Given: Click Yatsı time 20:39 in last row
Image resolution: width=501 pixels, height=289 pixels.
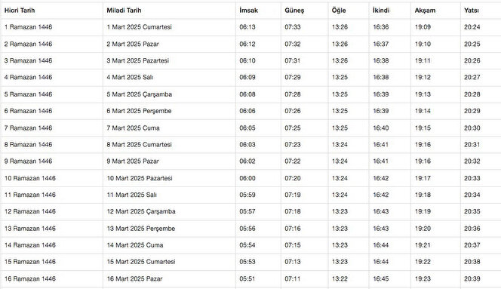Looking at the screenshot, I should (472, 278).
